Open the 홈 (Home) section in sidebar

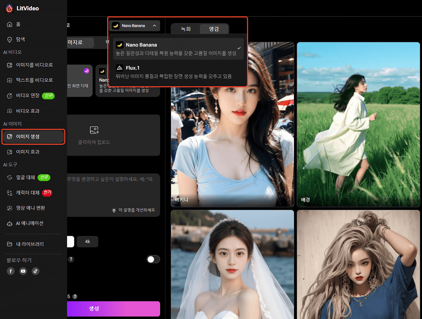(19, 24)
